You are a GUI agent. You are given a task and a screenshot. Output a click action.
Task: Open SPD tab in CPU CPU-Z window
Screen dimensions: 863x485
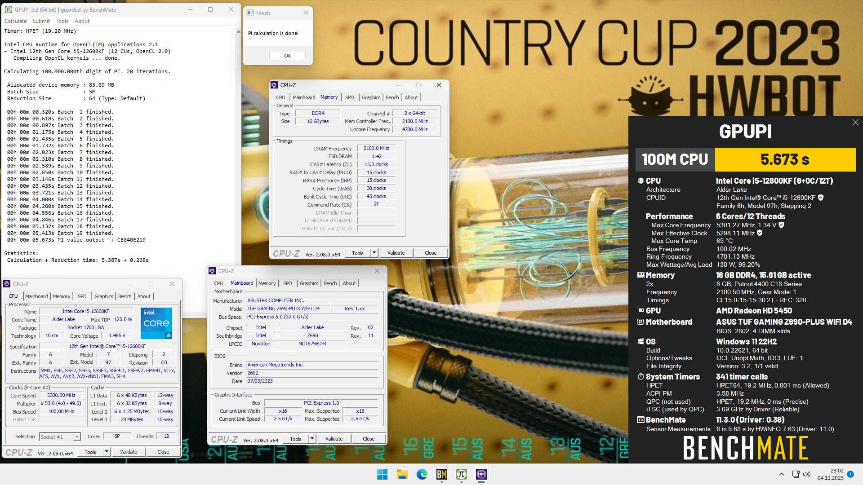(x=82, y=296)
